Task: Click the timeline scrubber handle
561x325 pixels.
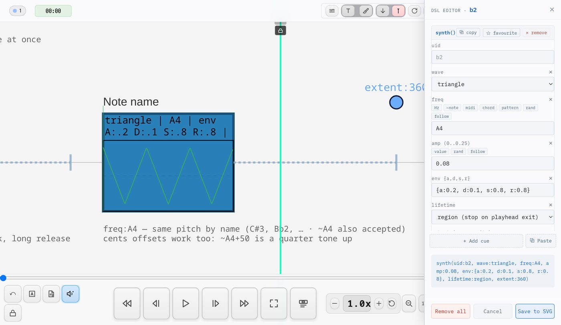Action: click(x=3, y=278)
